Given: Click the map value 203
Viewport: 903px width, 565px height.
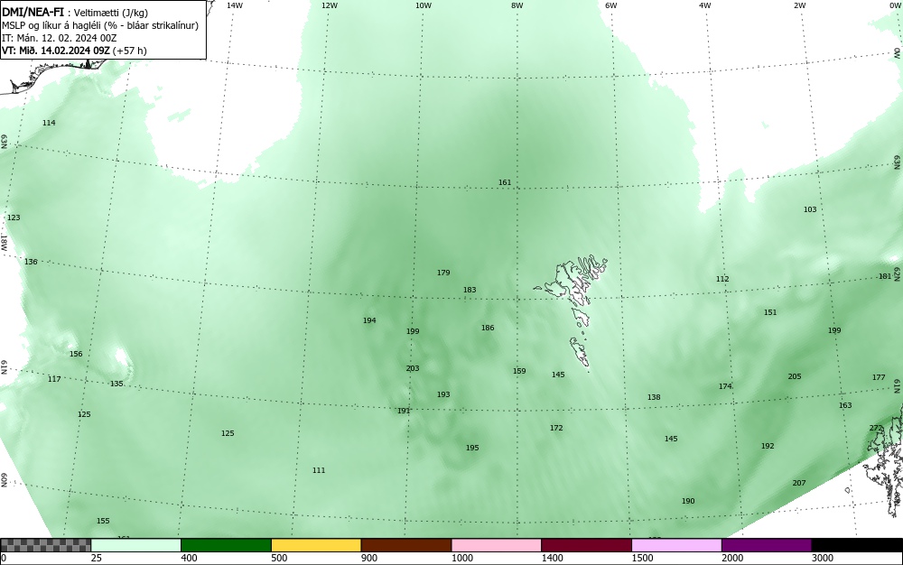Looking at the screenshot, I should click(x=413, y=368).
